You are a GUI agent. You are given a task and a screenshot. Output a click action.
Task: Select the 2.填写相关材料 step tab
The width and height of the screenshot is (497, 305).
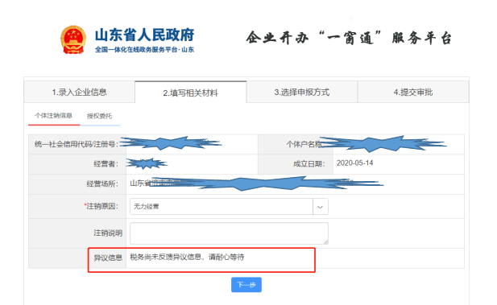tap(190, 93)
